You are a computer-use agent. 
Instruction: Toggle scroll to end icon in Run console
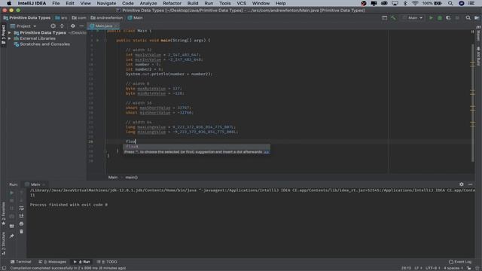click(x=21, y=216)
